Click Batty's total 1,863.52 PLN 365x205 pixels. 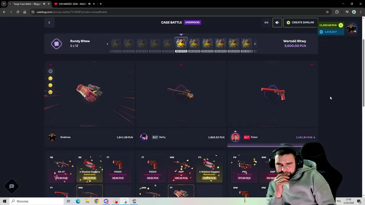pyautogui.click(x=216, y=137)
